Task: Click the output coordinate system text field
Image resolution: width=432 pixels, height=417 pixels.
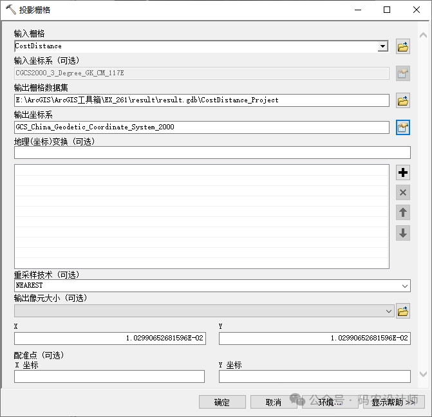Action: pos(202,127)
